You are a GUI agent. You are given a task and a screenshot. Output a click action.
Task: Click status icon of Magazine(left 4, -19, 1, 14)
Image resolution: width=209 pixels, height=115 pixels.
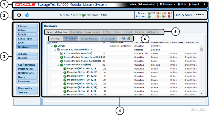coord(65,72)
